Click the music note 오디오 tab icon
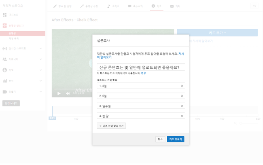 tap(109, 6)
